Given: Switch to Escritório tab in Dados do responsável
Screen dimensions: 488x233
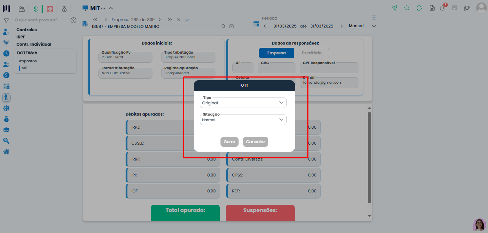Looking at the screenshot, I should (312, 53).
